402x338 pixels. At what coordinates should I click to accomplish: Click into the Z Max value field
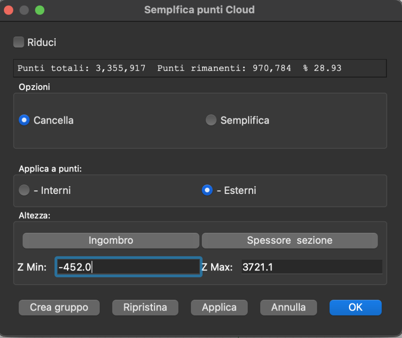[x=311, y=267]
